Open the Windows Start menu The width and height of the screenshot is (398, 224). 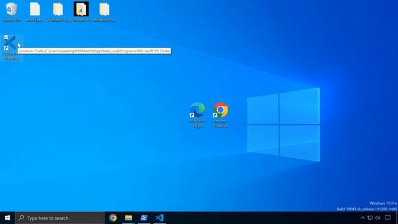tap(7, 218)
